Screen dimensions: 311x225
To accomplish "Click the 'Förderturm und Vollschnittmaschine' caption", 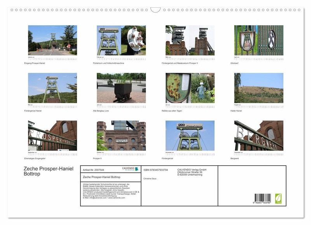I will click(x=108, y=63).
